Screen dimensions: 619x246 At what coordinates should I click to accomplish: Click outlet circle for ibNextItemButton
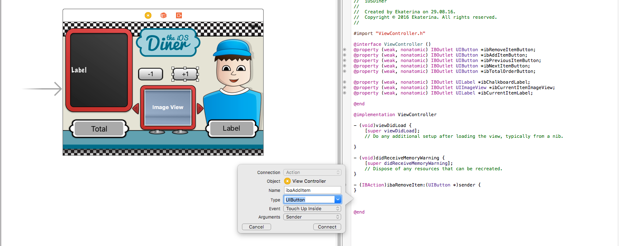point(345,66)
